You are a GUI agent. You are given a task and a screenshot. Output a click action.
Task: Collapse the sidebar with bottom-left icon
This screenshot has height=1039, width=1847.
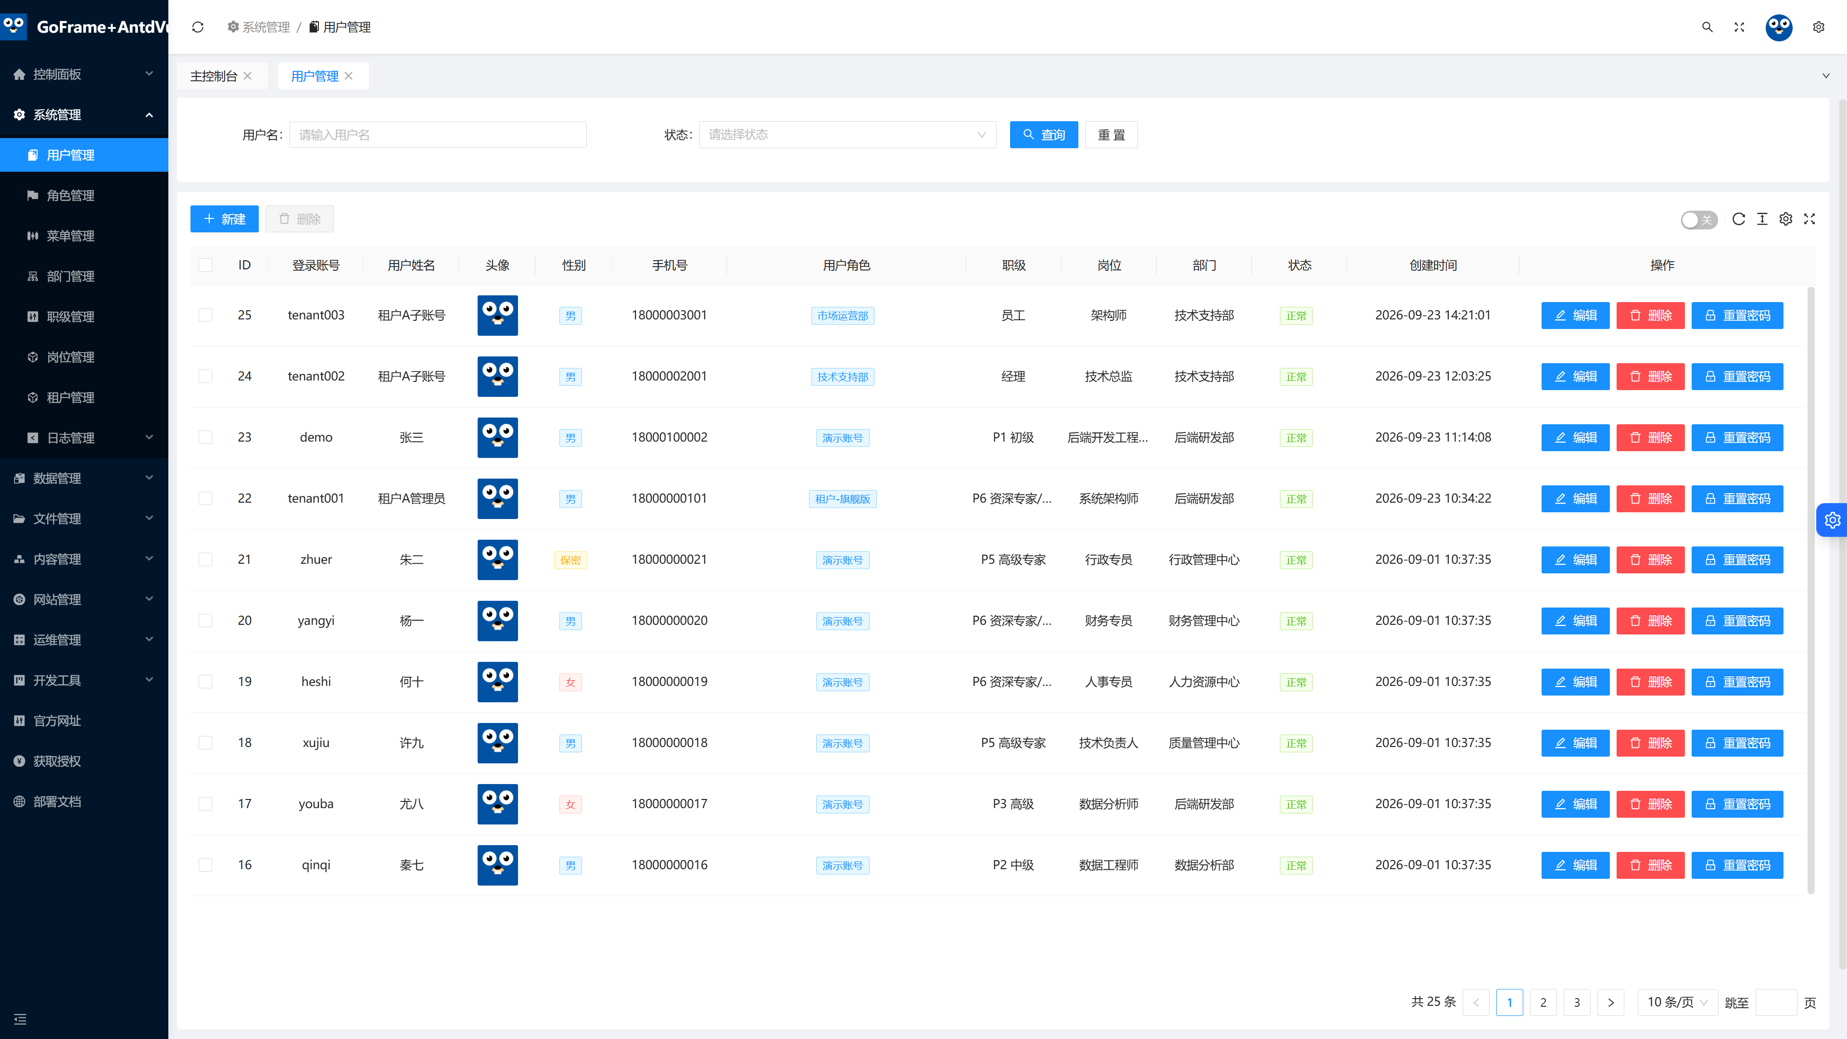tap(20, 1019)
